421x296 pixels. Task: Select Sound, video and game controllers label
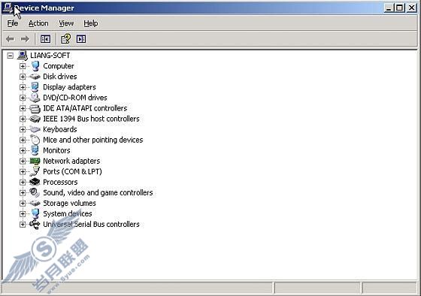(98, 192)
